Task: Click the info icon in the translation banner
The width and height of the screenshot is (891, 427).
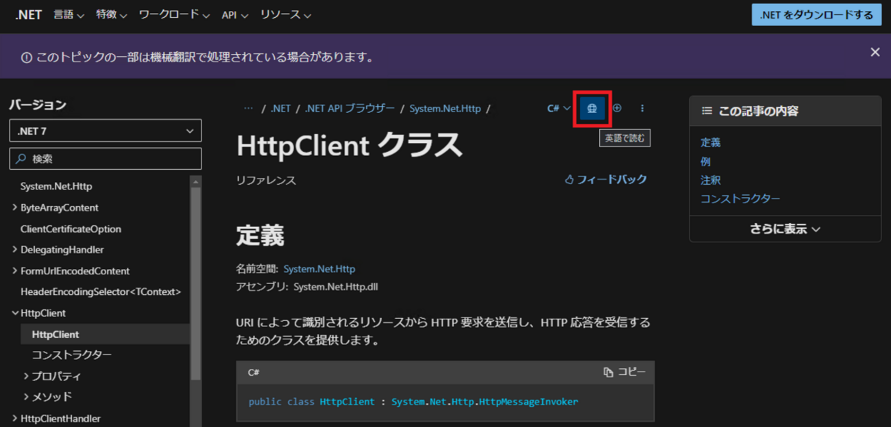Action: [x=26, y=57]
